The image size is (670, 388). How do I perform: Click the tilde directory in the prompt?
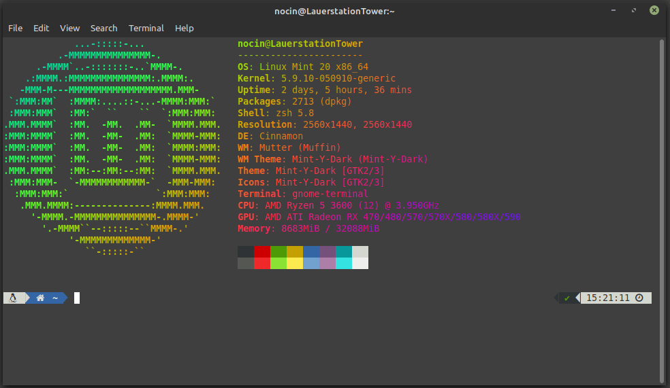[55, 298]
